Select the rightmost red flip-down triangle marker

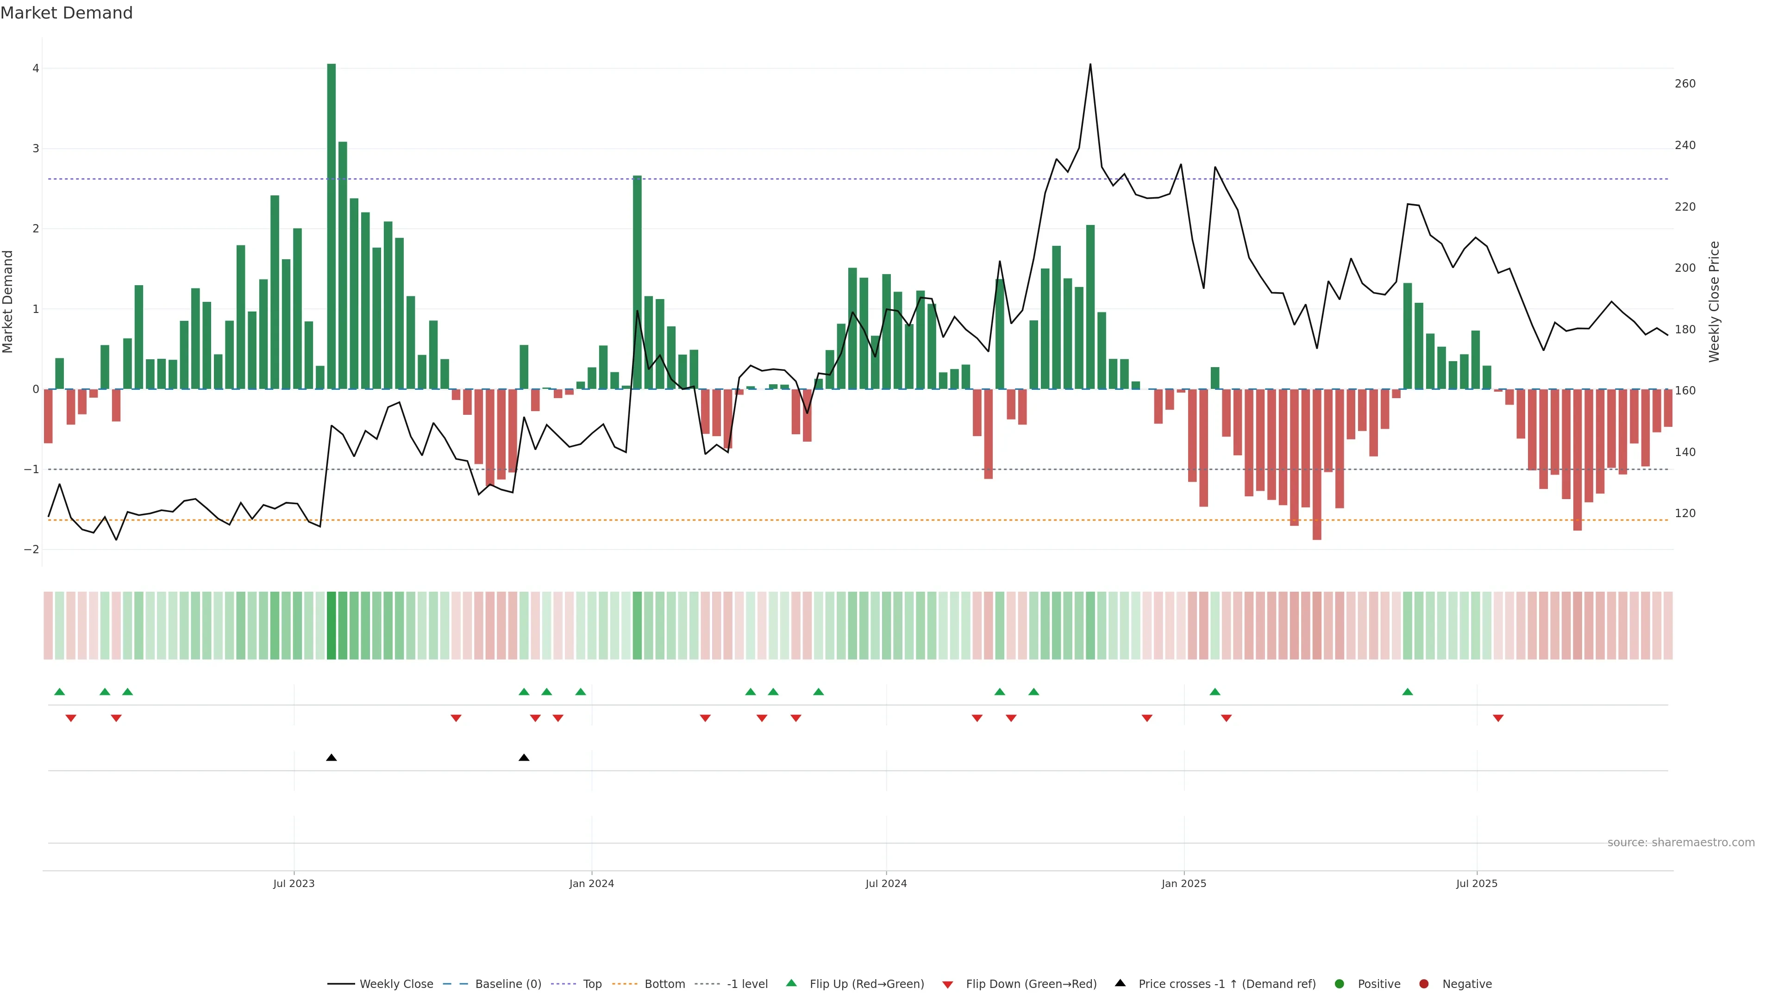[1498, 719]
